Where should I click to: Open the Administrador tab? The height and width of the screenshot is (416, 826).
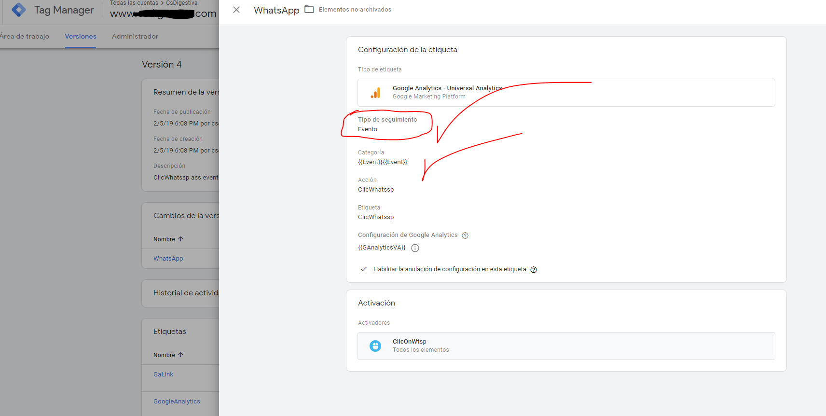tap(135, 36)
